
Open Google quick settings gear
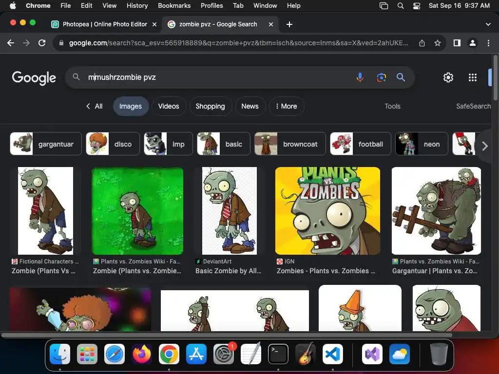click(x=448, y=77)
